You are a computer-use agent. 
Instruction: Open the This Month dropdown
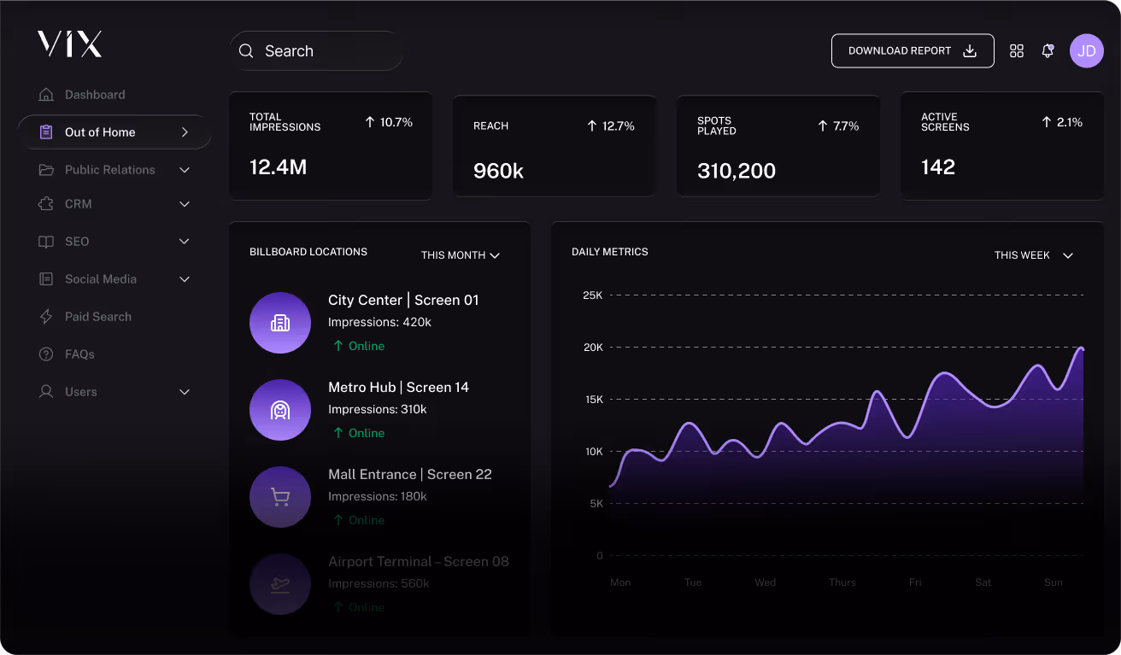(461, 255)
